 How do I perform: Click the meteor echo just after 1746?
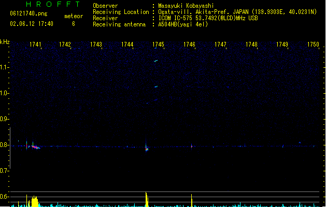coord(191,146)
